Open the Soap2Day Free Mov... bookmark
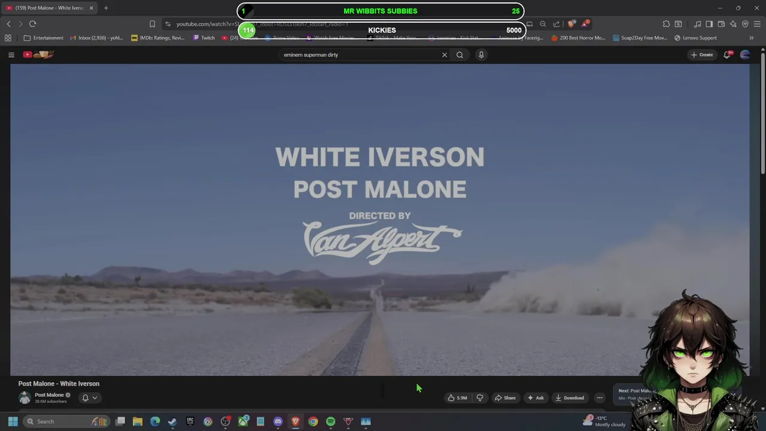 (640, 38)
